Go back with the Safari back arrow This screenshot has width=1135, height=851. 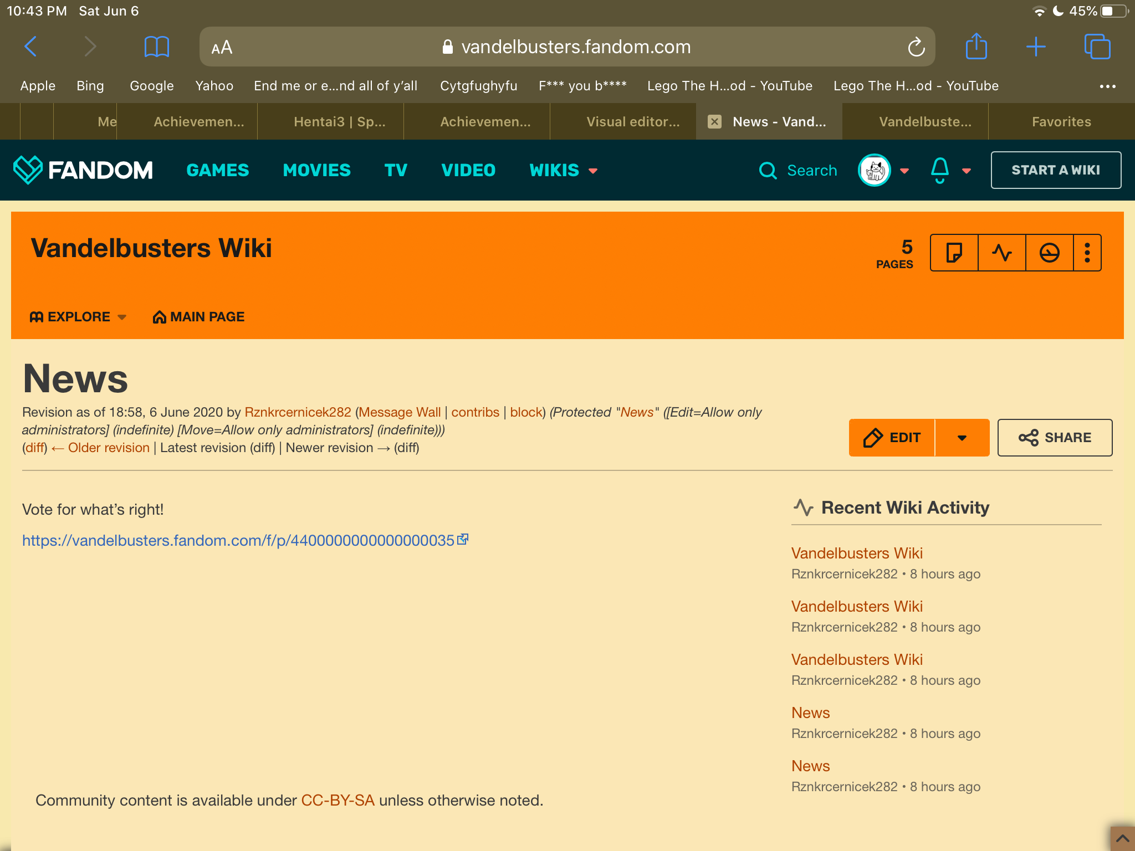(x=31, y=47)
